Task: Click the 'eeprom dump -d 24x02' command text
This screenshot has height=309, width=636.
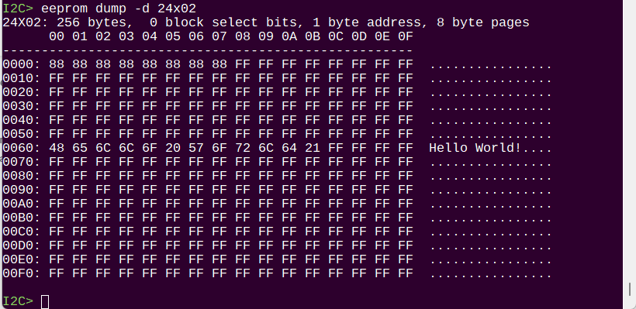Action: click(119, 8)
